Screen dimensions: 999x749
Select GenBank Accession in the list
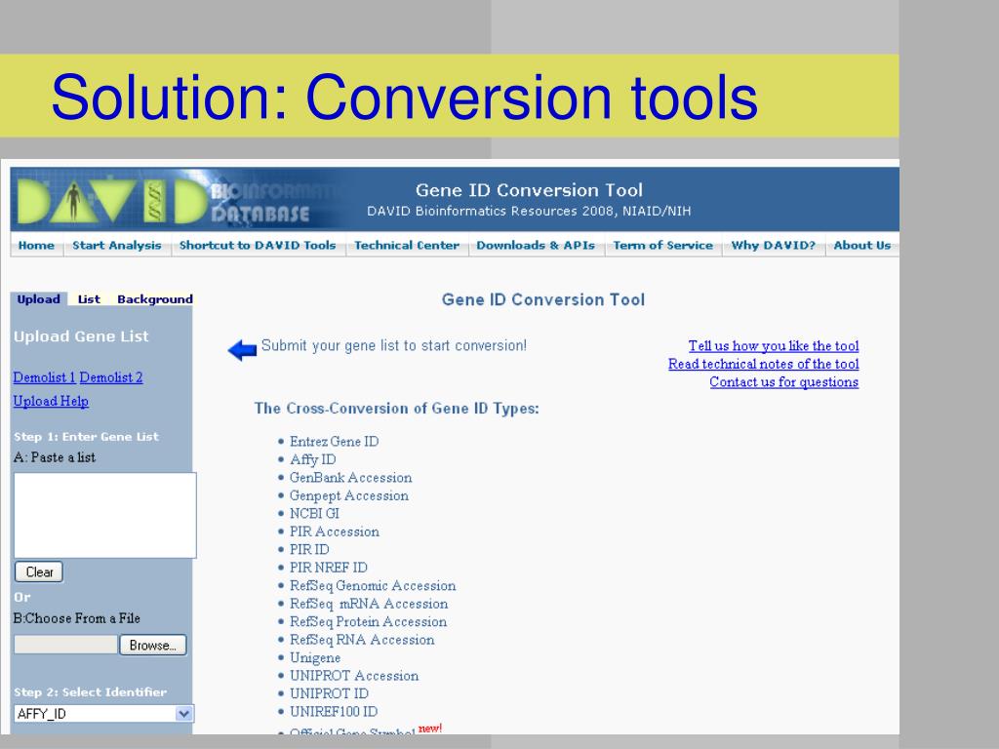350,478
